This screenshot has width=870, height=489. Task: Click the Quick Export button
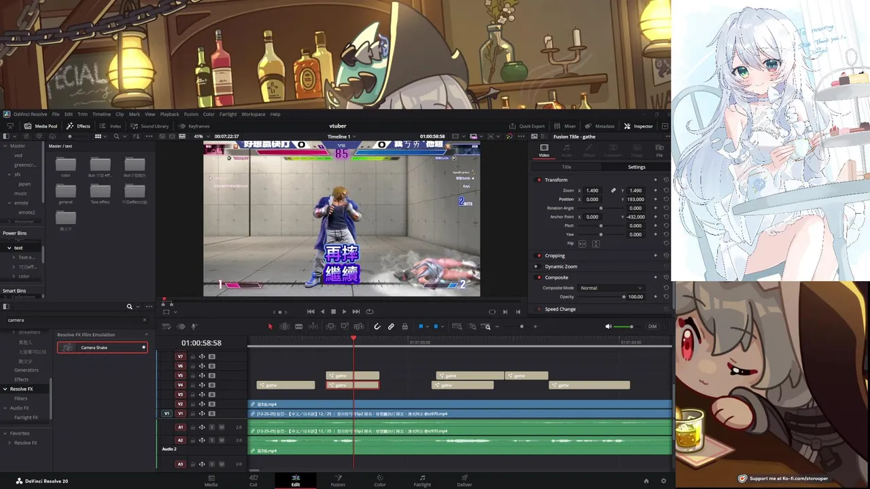(527, 126)
